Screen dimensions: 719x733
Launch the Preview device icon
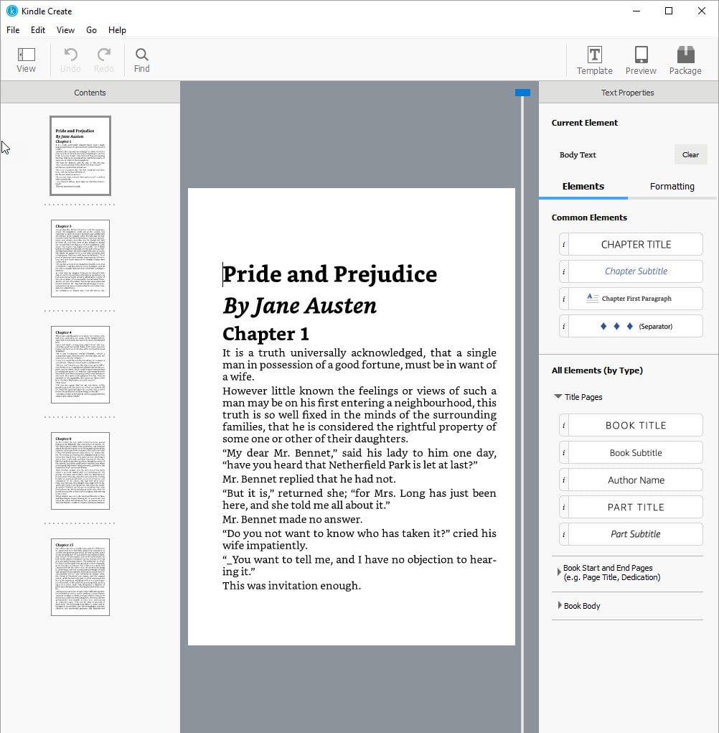[x=641, y=55]
